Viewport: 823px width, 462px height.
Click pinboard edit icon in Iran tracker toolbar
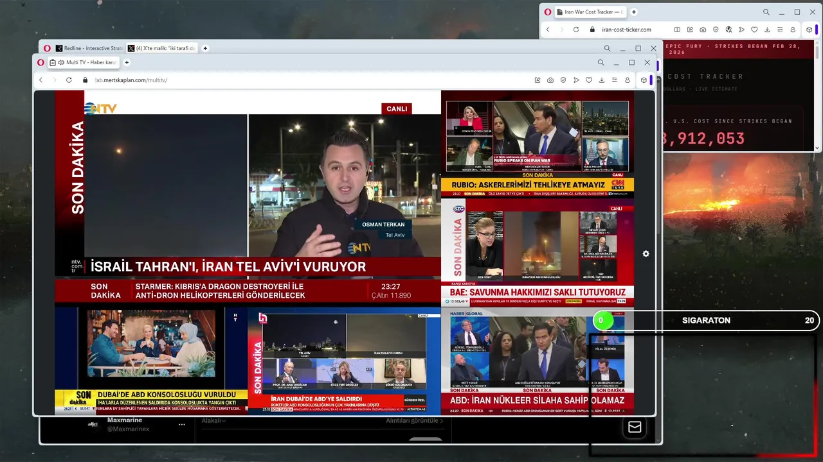tap(690, 30)
